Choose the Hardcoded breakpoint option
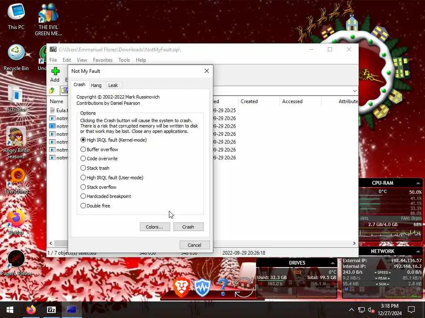Viewport: 425px width, 318px height. click(106, 196)
